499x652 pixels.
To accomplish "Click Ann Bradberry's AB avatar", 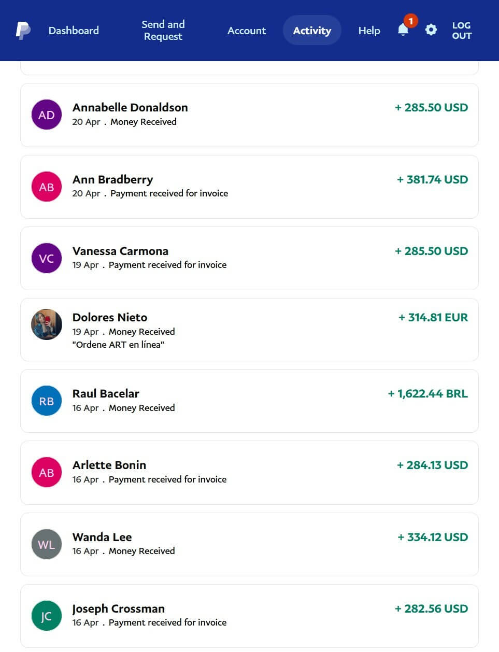I will click(47, 187).
